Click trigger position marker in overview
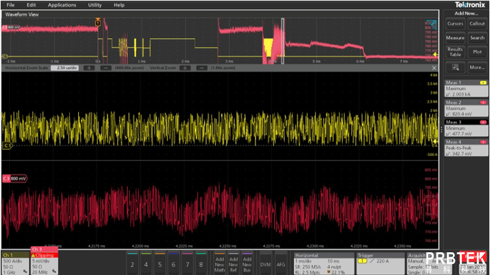 (98, 23)
